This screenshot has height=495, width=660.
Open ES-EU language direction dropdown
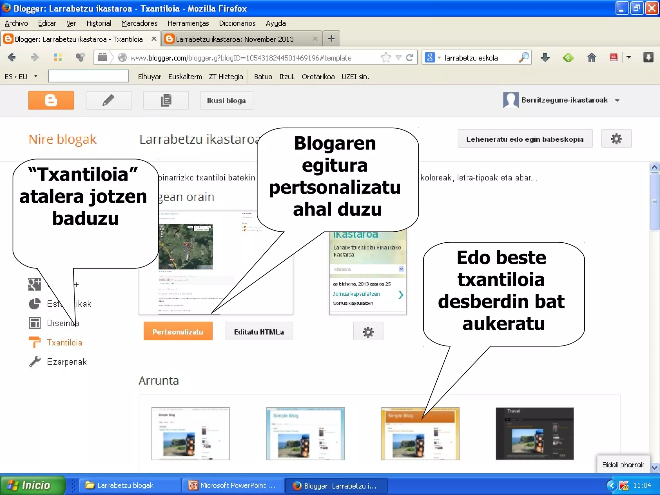(x=36, y=76)
